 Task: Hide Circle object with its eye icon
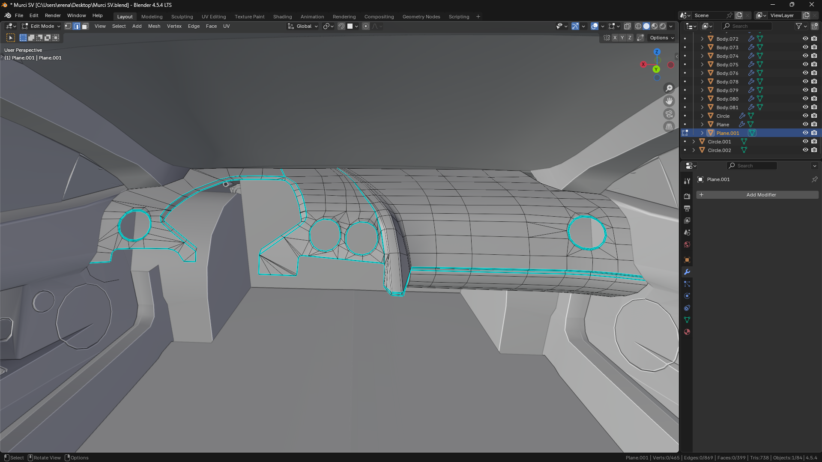(x=805, y=116)
